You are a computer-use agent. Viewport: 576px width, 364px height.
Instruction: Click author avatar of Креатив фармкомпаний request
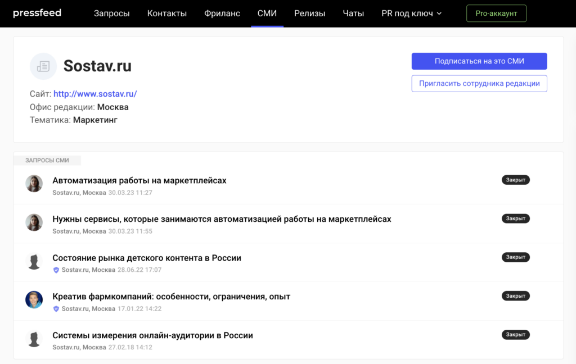[34, 300]
